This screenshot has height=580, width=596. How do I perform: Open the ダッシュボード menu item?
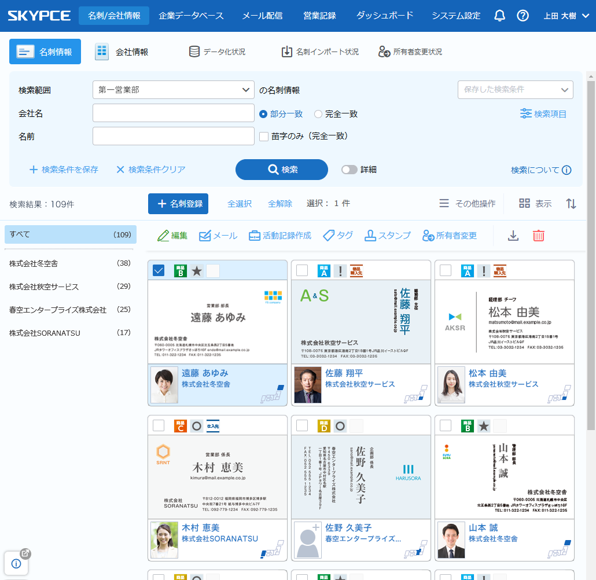[384, 16]
